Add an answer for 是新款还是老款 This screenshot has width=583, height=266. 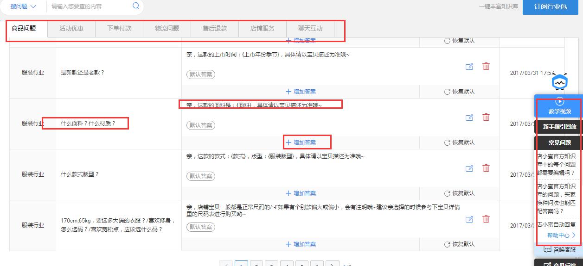click(301, 92)
